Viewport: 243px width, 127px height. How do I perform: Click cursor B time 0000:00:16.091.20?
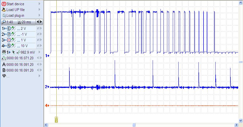[20, 70]
